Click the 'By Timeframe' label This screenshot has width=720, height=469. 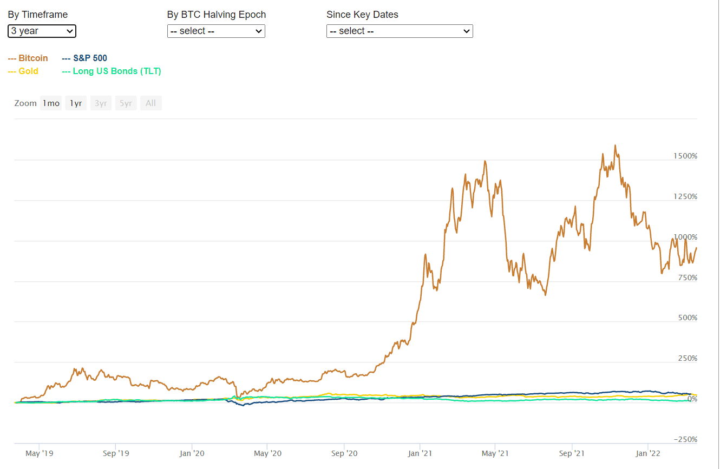tap(38, 15)
